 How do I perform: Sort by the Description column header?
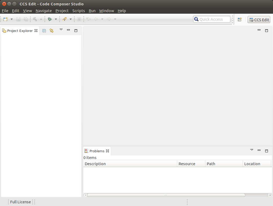[x=130, y=164]
